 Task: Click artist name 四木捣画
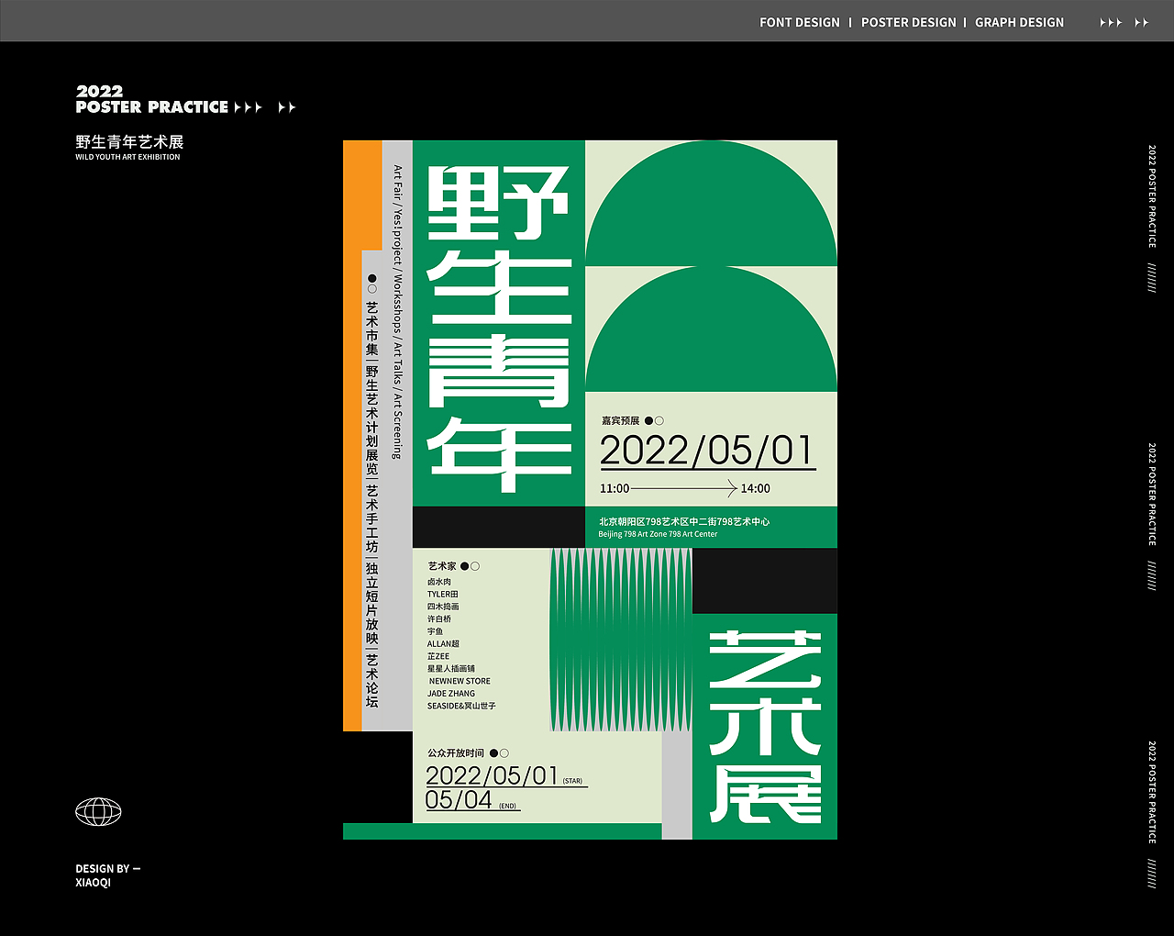pyautogui.click(x=443, y=607)
